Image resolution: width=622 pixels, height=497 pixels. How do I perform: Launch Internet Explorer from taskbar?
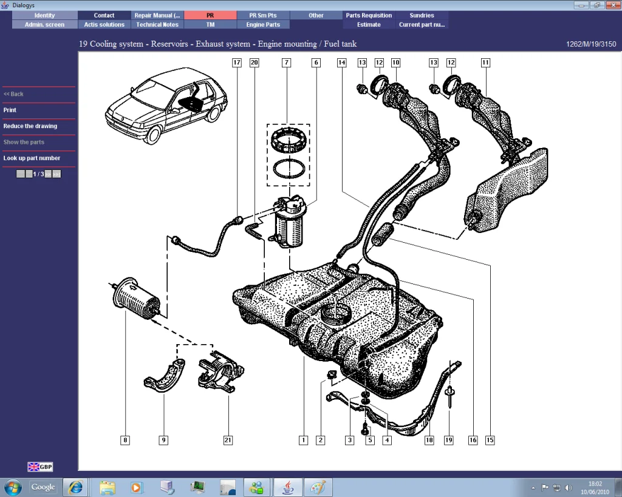[x=75, y=487]
